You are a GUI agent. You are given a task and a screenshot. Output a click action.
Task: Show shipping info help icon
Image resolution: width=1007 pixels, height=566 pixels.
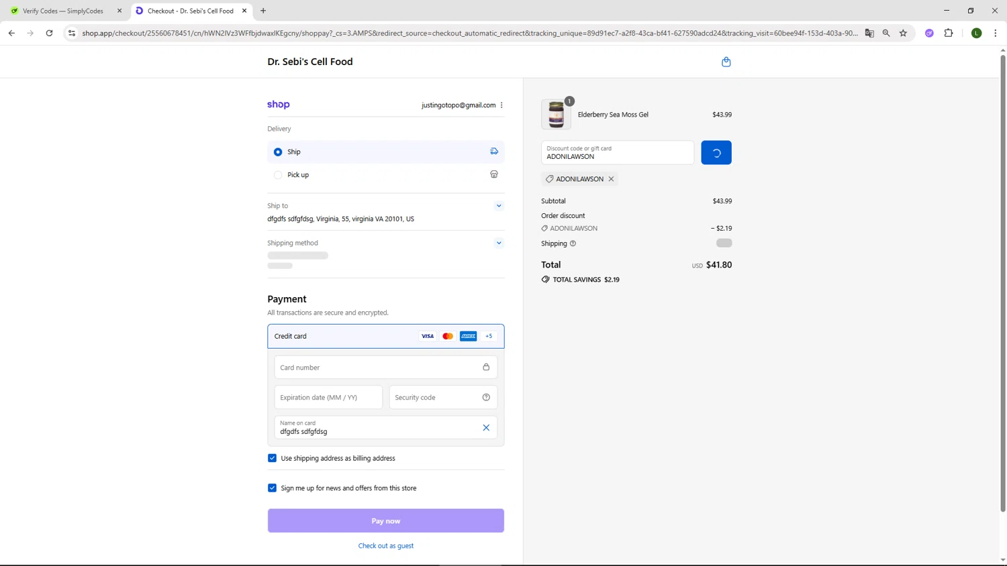coord(573,243)
